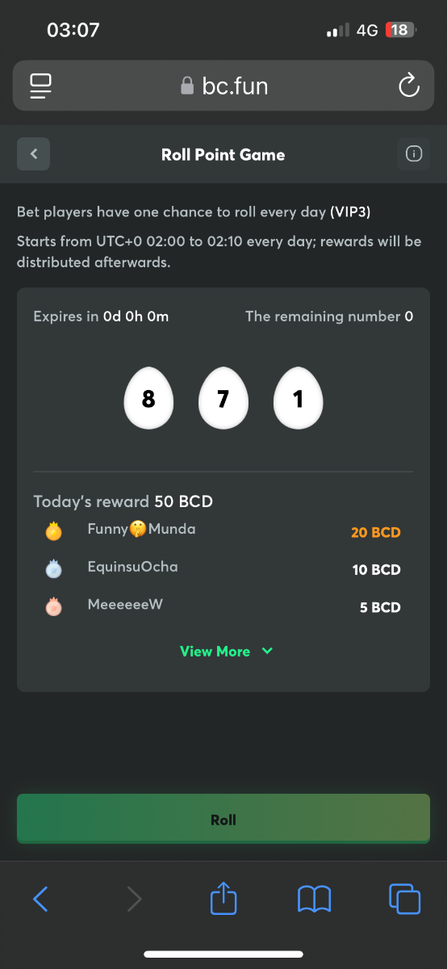
Task: Open the reader/tab menu icon beside the URL
Action: pyautogui.click(x=40, y=86)
